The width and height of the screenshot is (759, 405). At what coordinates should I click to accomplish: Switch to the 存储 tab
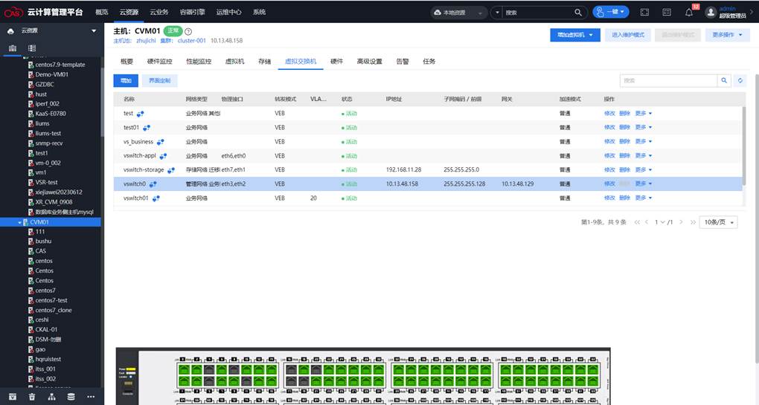coord(264,61)
